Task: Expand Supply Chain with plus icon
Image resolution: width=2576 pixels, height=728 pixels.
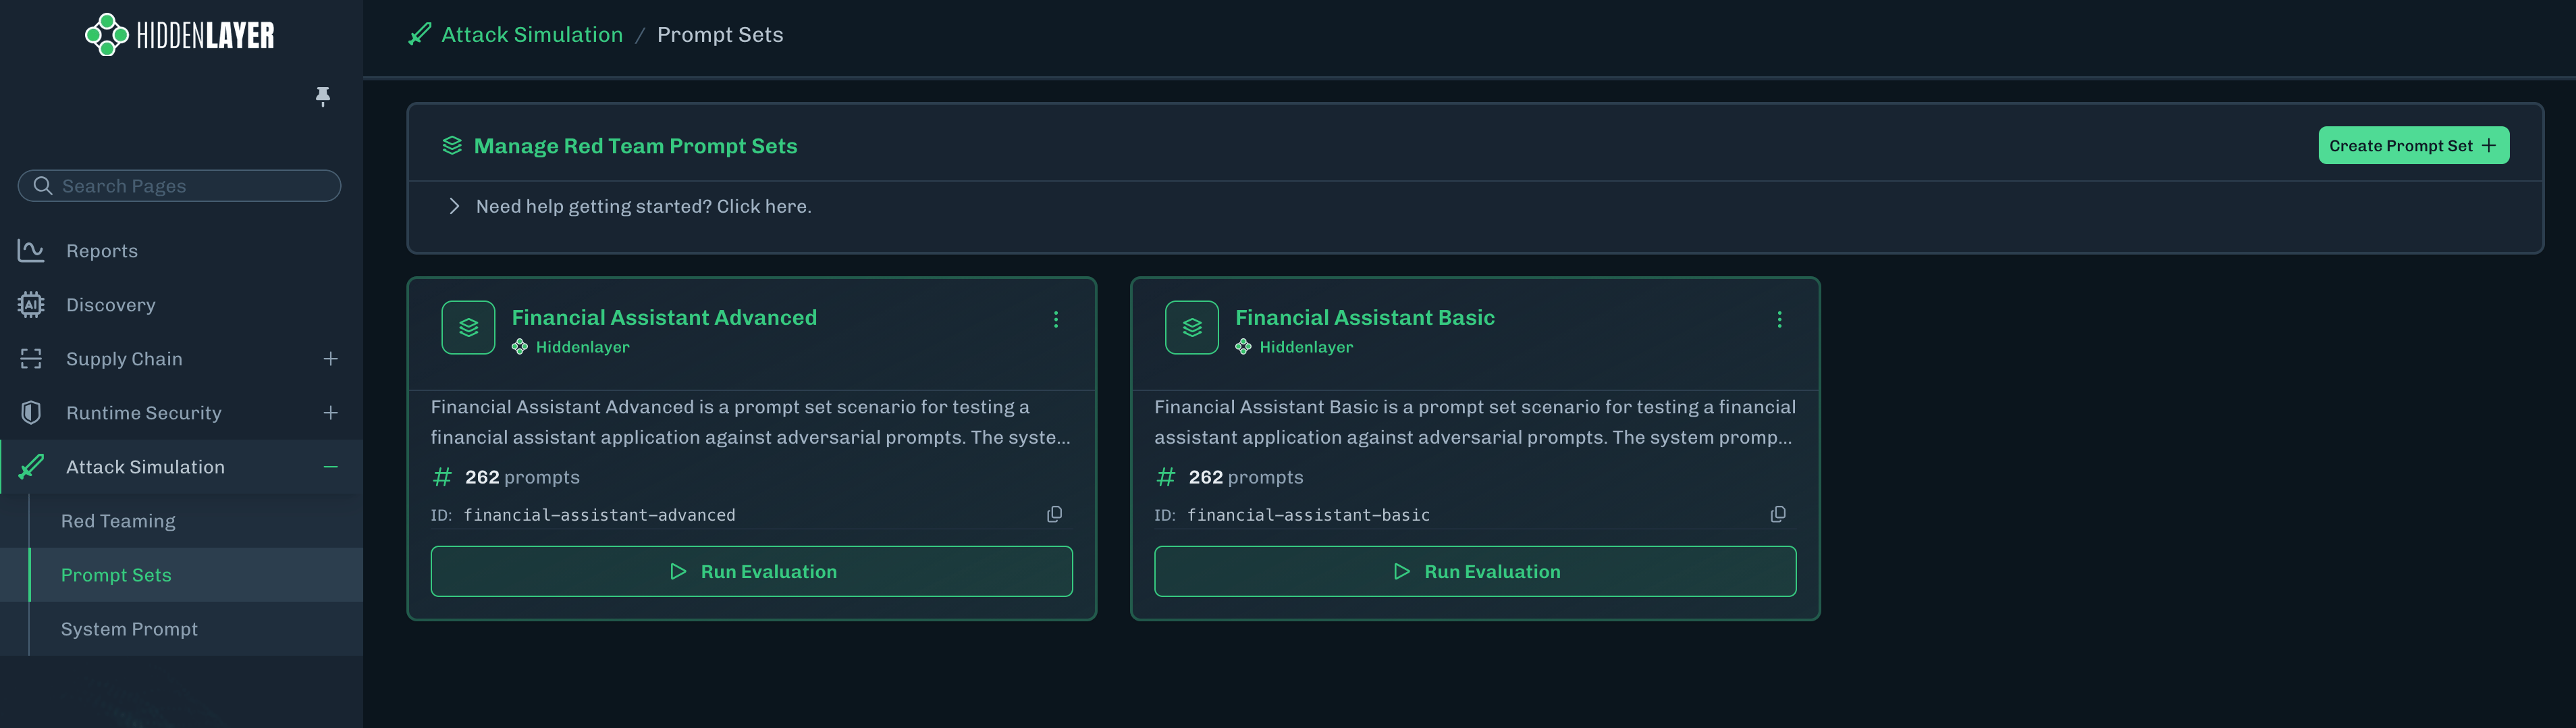Action: tap(331, 359)
